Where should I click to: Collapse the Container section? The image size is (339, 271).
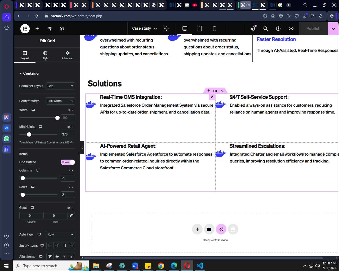[30, 73]
